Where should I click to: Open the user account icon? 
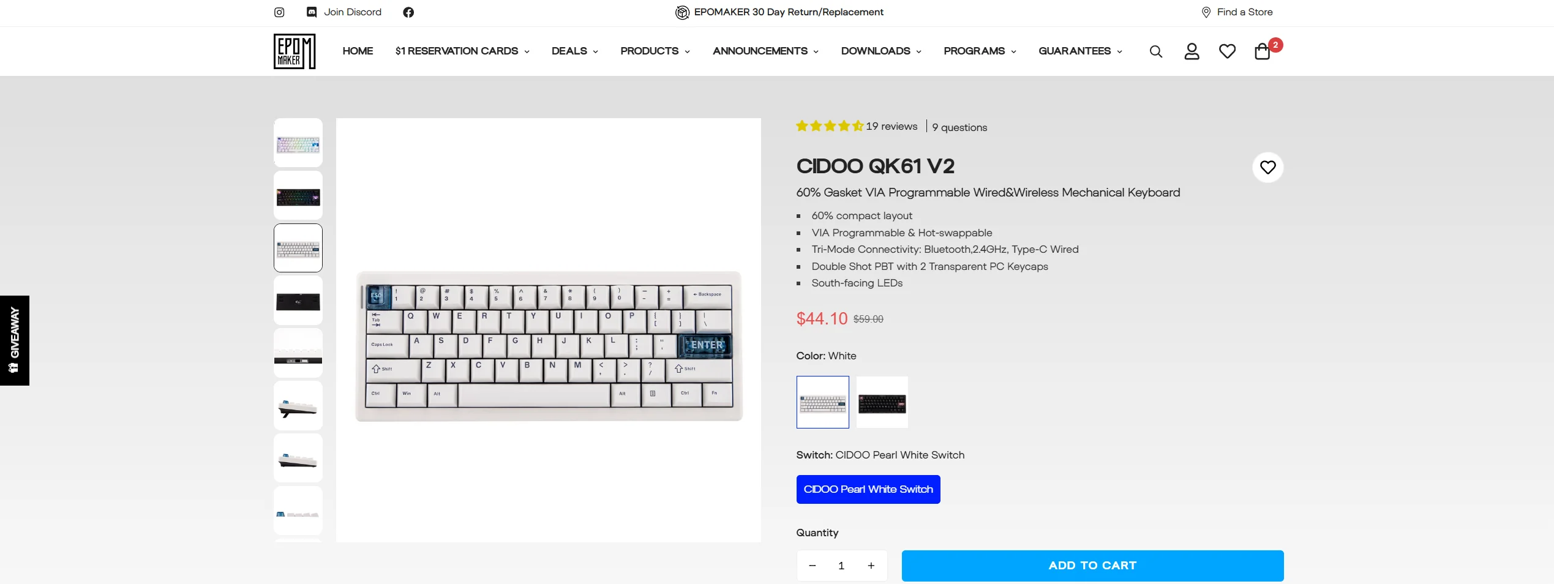pyautogui.click(x=1192, y=51)
